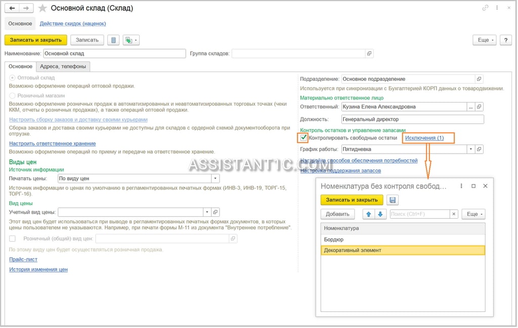The height and width of the screenshot is (328, 518).
Task: Go forward with the right arrow button
Action: click(x=26, y=8)
